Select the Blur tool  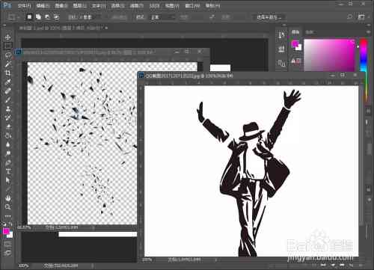tap(8, 144)
